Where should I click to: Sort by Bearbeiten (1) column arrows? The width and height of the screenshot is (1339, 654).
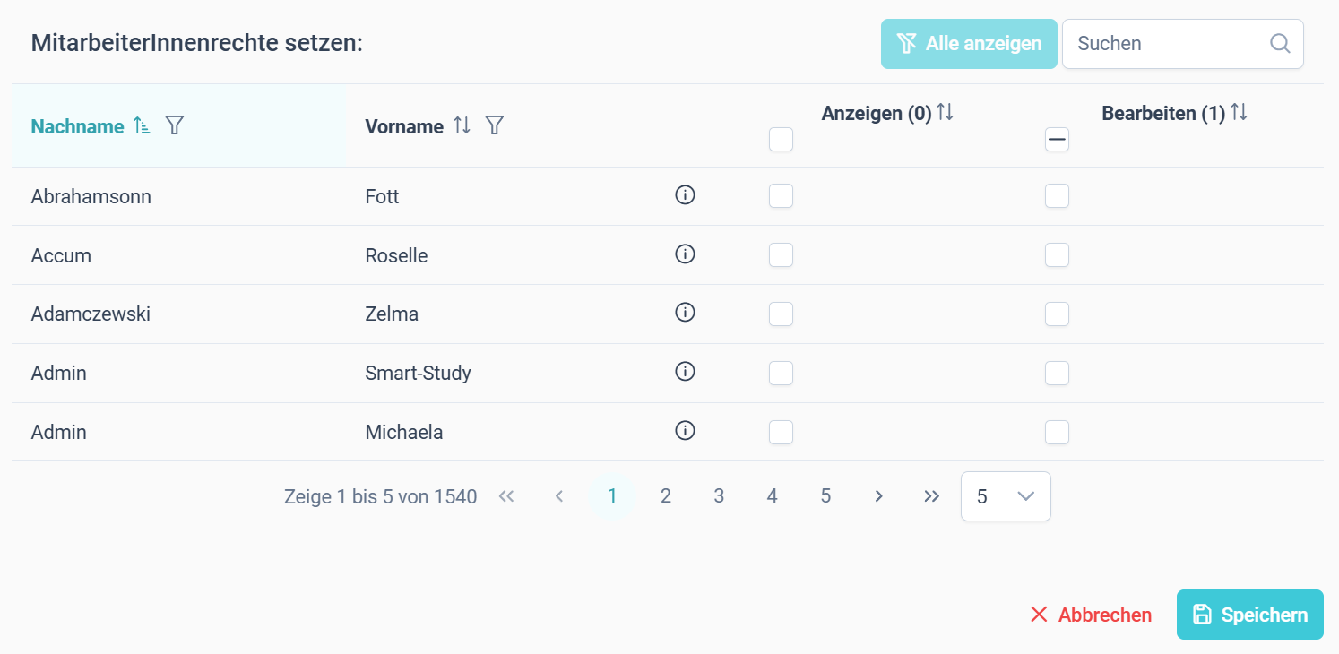[1239, 113]
